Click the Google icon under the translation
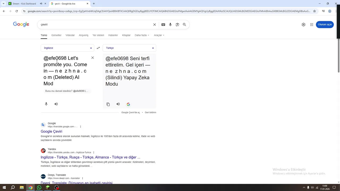Image resolution: width=340 pixels, height=191 pixels. tap(128, 104)
